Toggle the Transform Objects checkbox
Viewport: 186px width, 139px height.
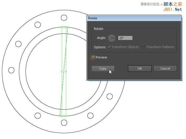tap(109, 47)
